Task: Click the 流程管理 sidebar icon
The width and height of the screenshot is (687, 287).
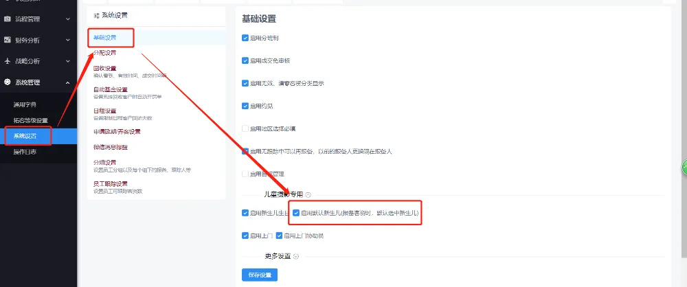Action: pos(7,20)
